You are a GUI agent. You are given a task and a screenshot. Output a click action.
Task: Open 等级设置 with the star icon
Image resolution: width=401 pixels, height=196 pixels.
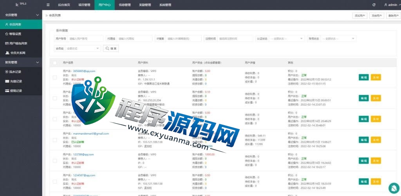tap(21, 34)
